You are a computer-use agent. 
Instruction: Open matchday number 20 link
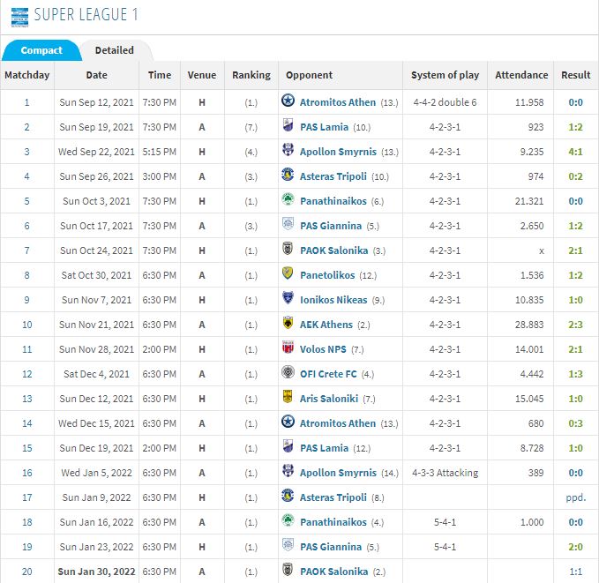[x=26, y=572]
